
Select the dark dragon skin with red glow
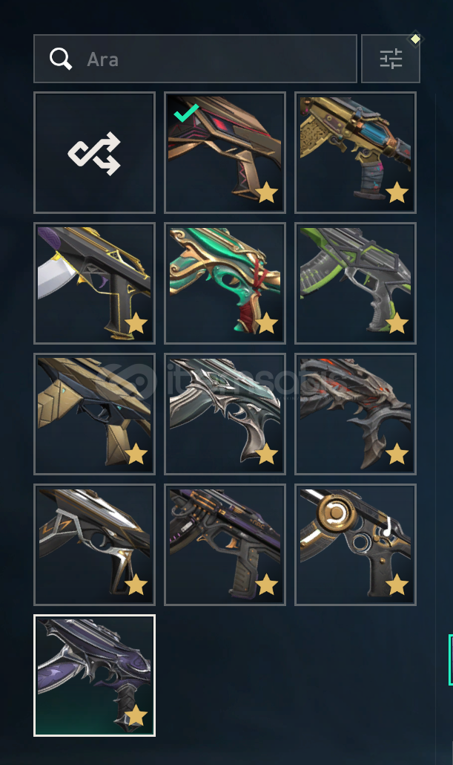[356, 414]
